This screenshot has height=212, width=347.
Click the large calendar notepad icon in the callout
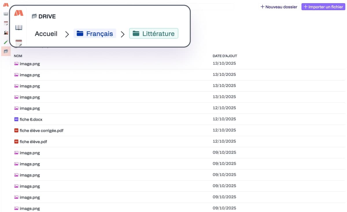click(19, 43)
